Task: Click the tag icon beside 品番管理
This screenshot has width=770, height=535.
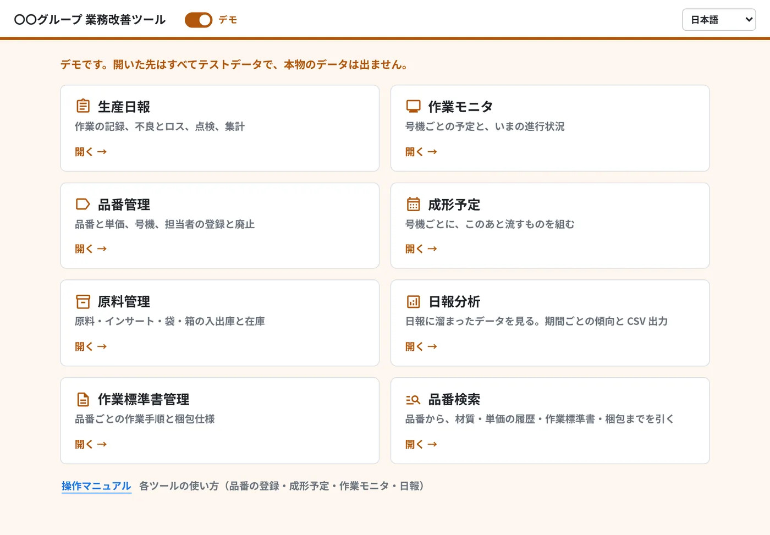Action: coord(83,204)
